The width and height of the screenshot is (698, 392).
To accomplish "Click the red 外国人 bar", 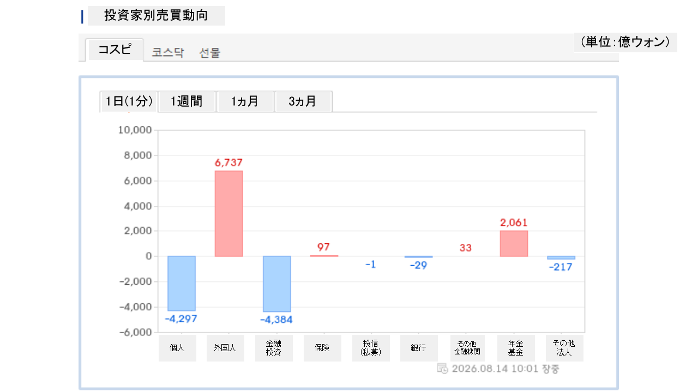I will [x=228, y=213].
